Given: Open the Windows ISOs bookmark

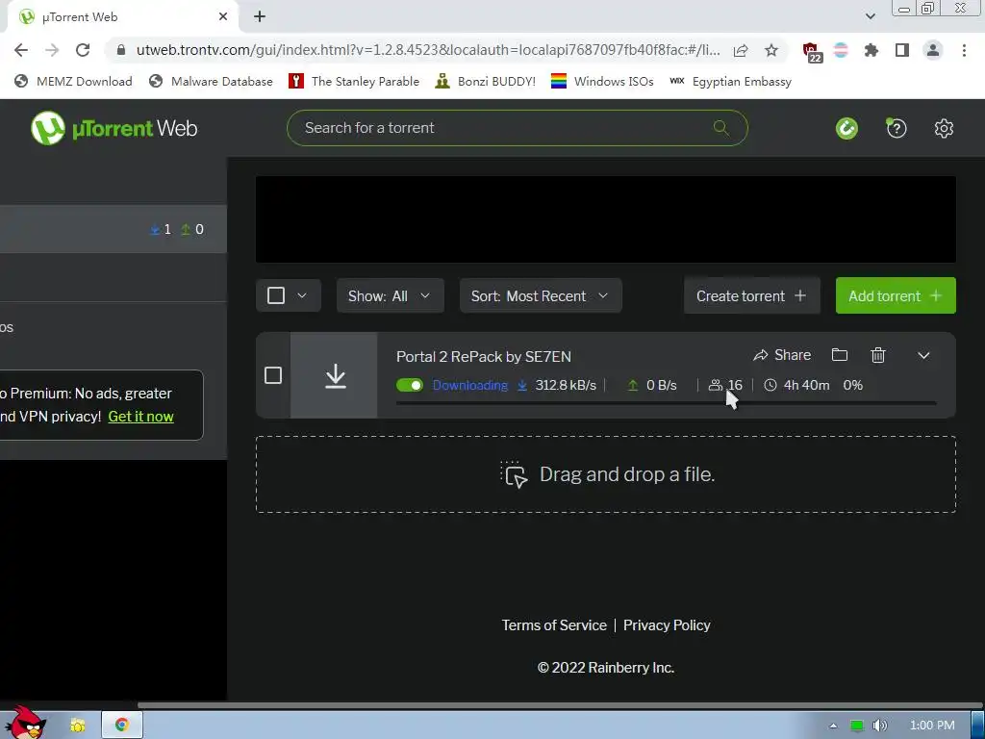Looking at the screenshot, I should coord(602,81).
